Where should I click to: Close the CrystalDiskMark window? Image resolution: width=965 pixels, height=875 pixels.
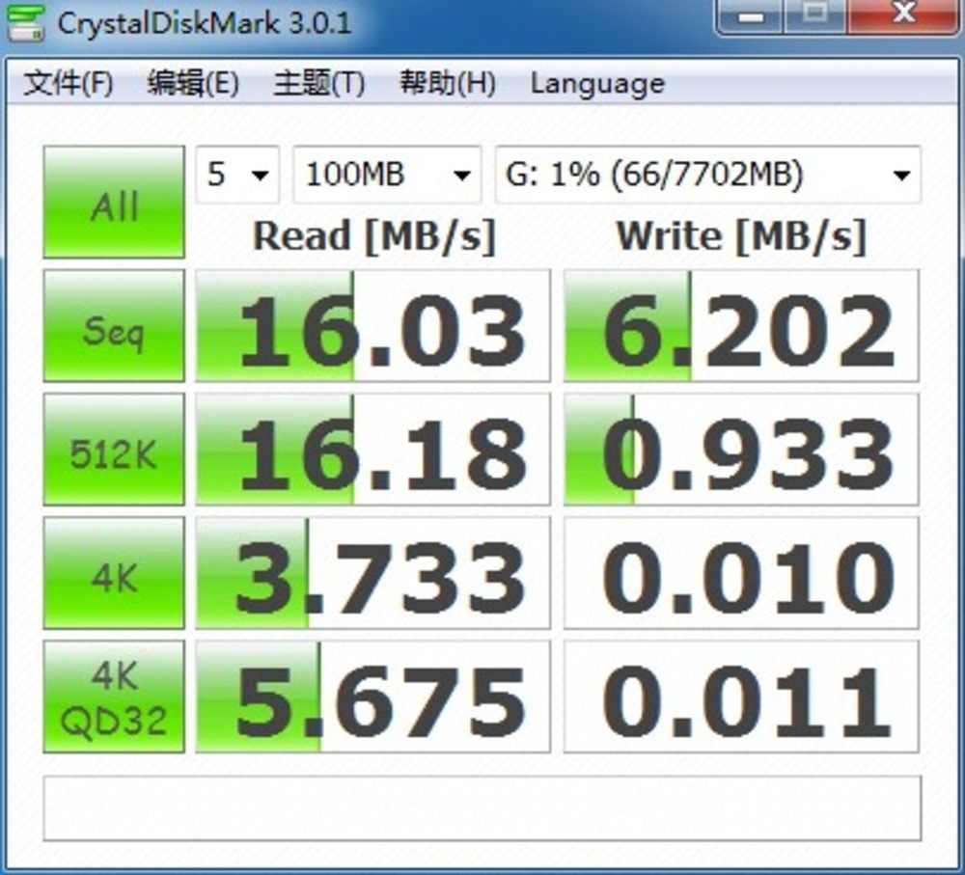click(x=904, y=16)
